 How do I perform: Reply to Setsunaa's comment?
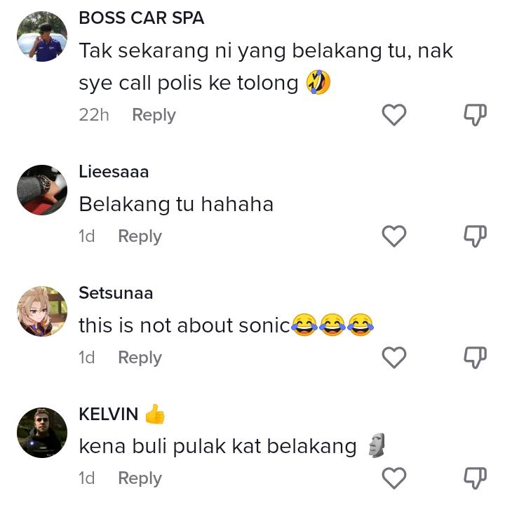pyautogui.click(x=140, y=358)
